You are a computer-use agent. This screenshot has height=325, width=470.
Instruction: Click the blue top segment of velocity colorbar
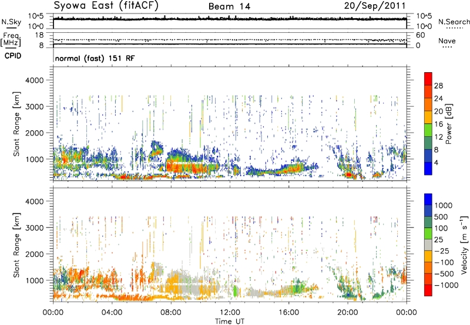(x=428, y=199)
